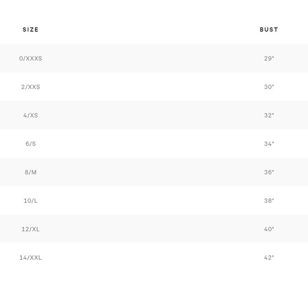Click the 38" bust measurement

click(269, 201)
